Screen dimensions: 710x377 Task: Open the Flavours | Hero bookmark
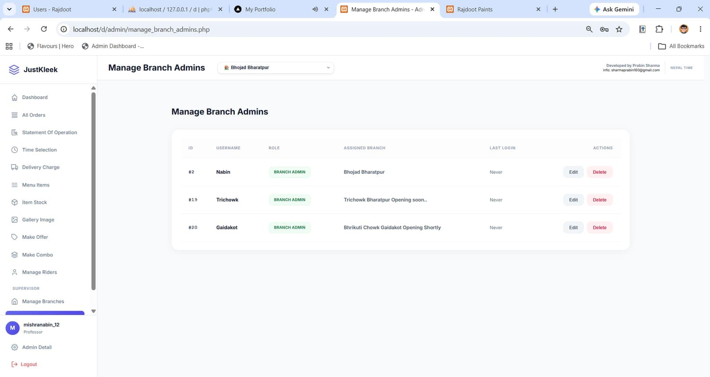pos(51,46)
